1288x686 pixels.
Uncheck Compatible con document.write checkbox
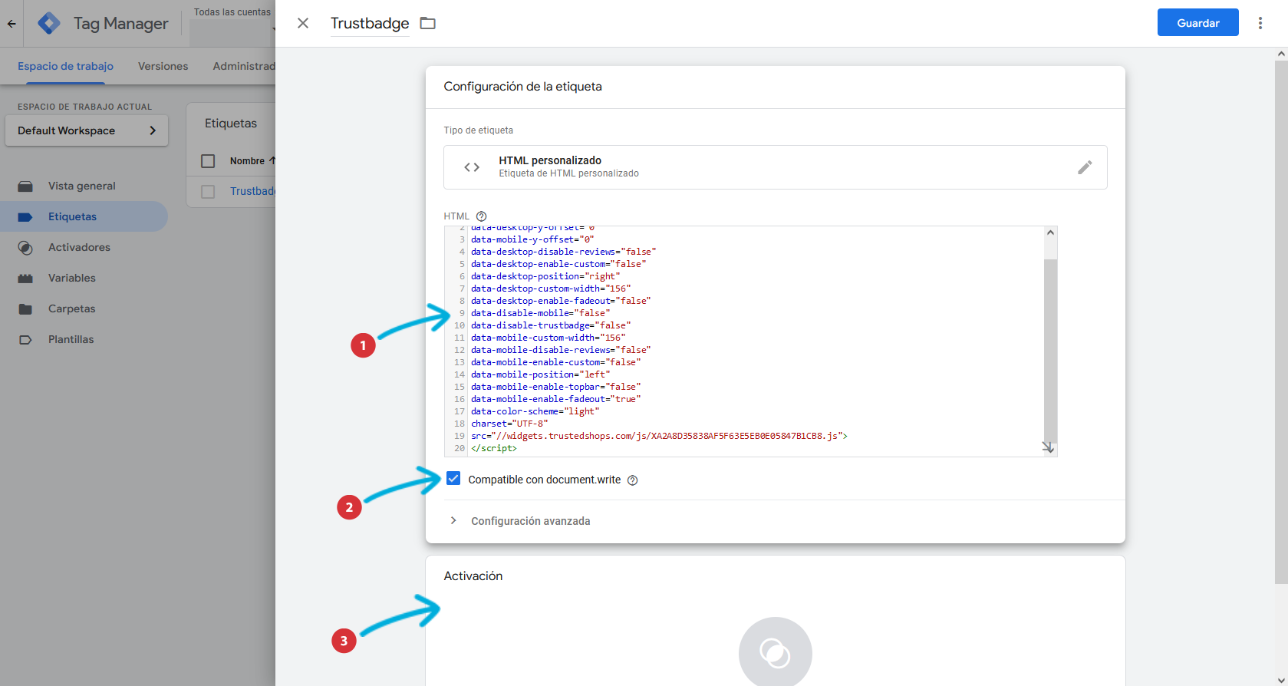tap(453, 479)
